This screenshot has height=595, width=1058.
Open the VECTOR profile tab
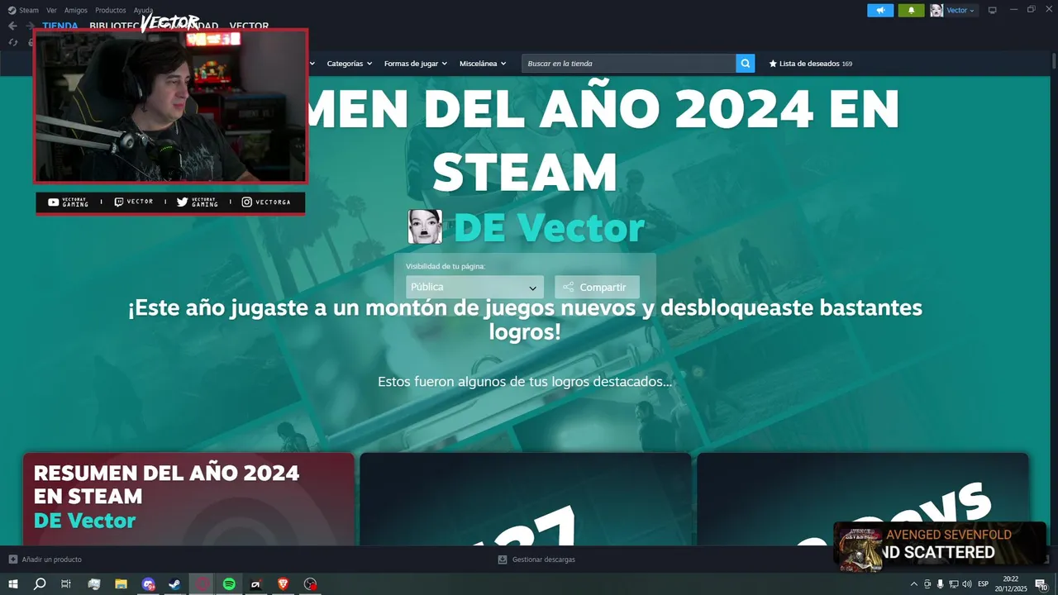(x=249, y=26)
